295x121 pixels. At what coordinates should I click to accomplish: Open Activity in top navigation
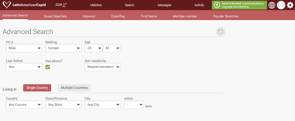click(x=199, y=5)
